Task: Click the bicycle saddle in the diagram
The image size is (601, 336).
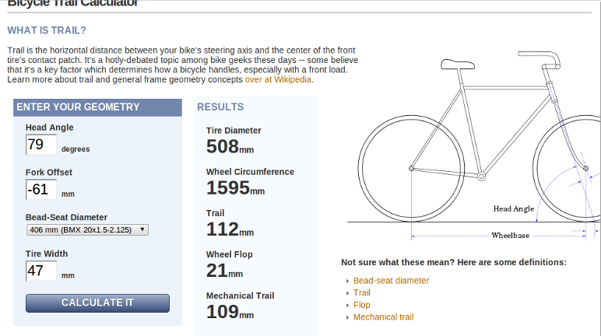Action: (x=458, y=64)
